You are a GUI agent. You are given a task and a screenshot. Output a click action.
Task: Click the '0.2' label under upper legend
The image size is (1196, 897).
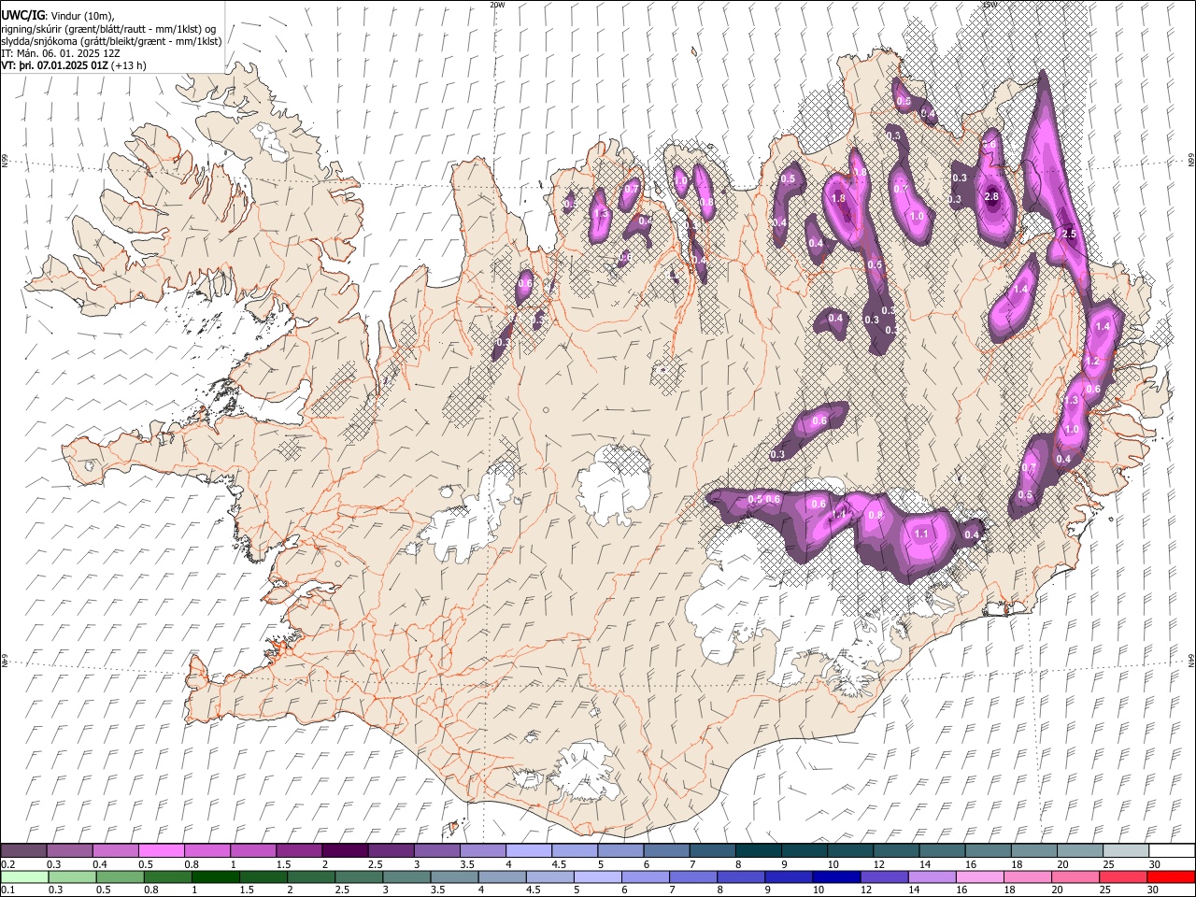coord(7,864)
